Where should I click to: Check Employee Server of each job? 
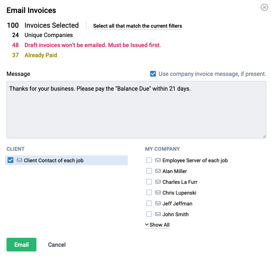point(149,160)
